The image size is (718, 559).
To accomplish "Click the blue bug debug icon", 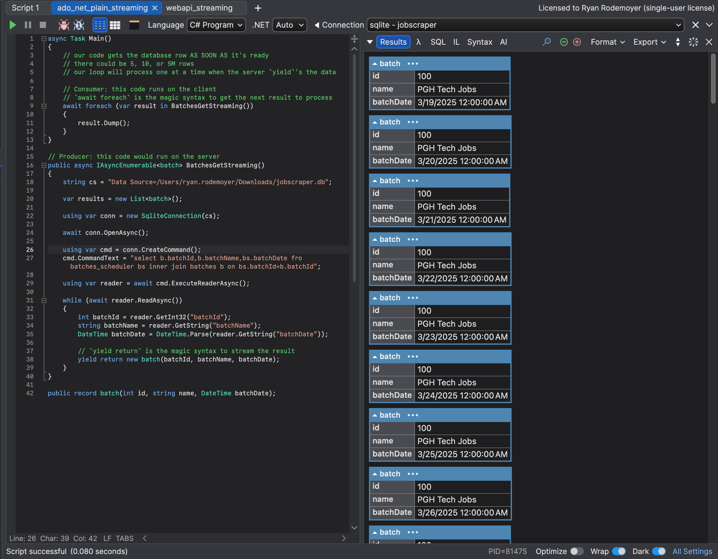I will tap(79, 25).
